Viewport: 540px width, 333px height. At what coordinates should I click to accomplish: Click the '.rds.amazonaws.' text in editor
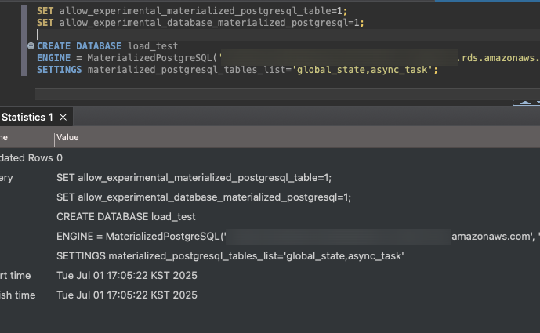(x=499, y=58)
